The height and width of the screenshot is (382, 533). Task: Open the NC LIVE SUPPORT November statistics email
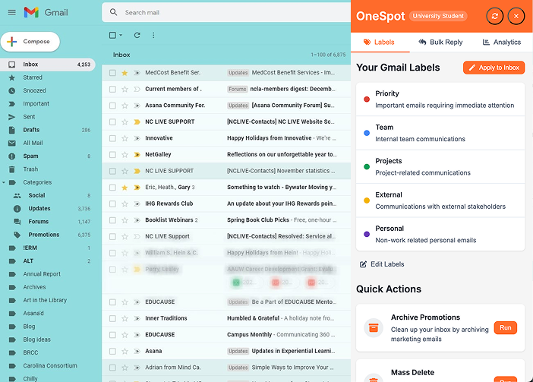pos(226,171)
